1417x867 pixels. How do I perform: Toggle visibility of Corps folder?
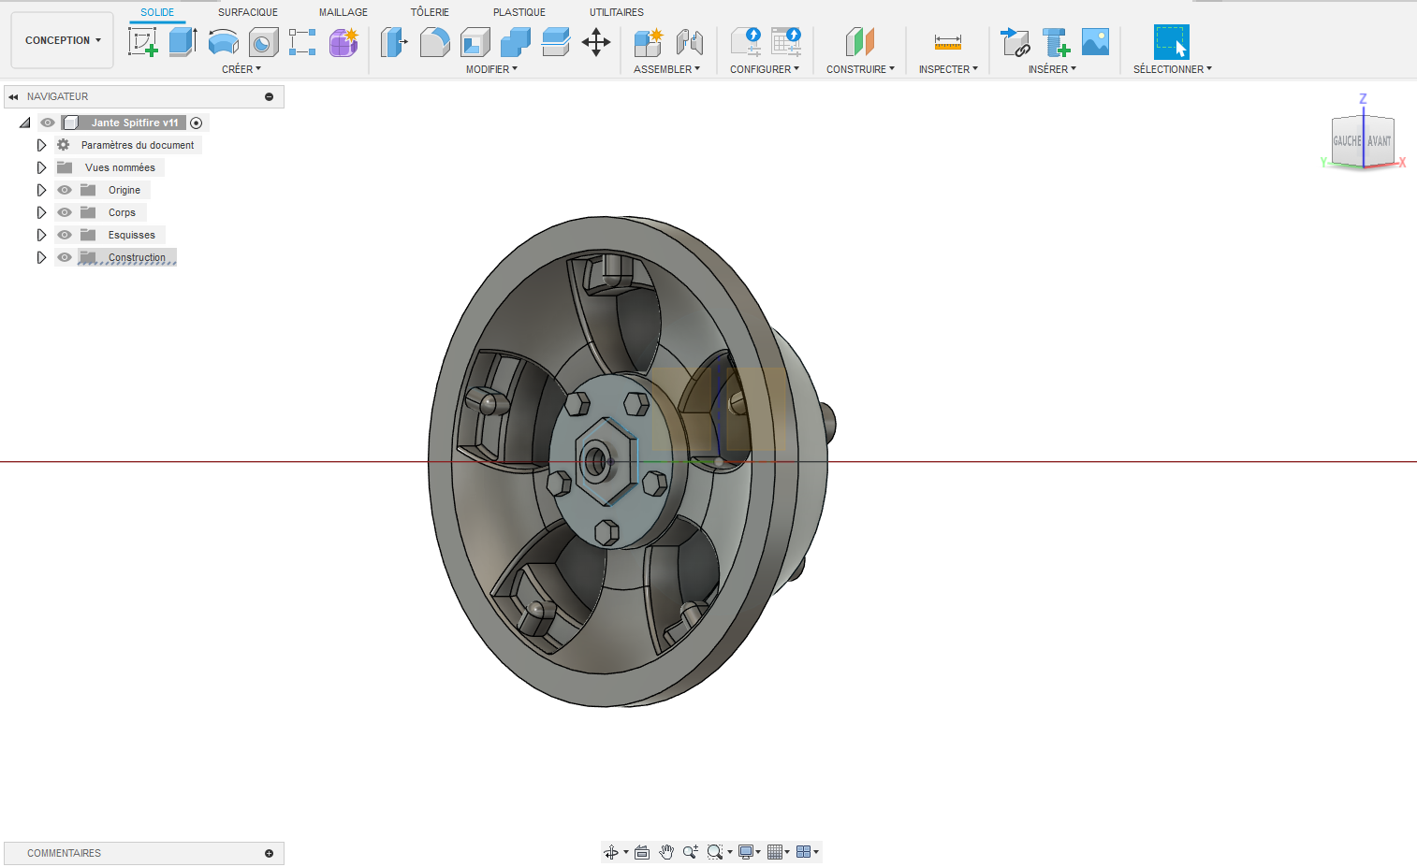(65, 212)
